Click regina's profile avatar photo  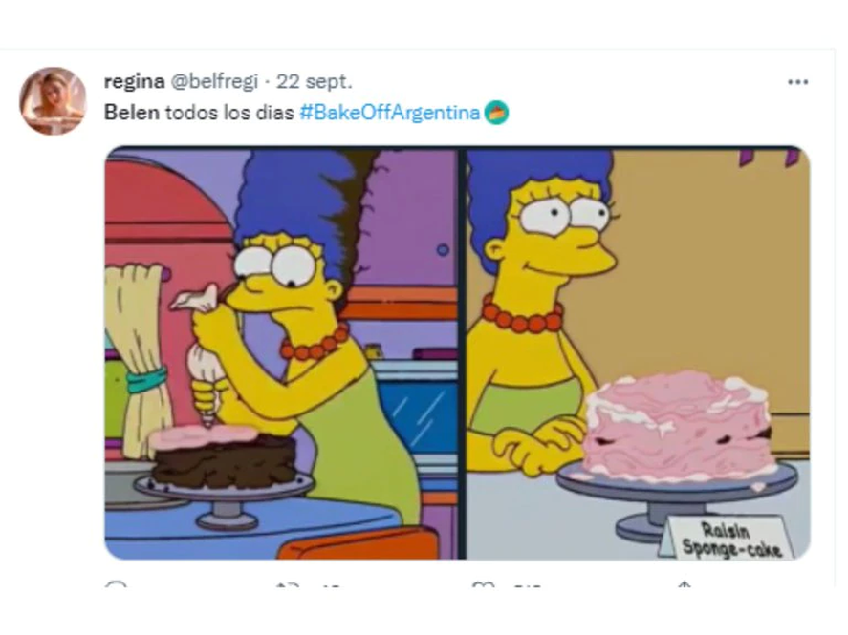pos(53,101)
